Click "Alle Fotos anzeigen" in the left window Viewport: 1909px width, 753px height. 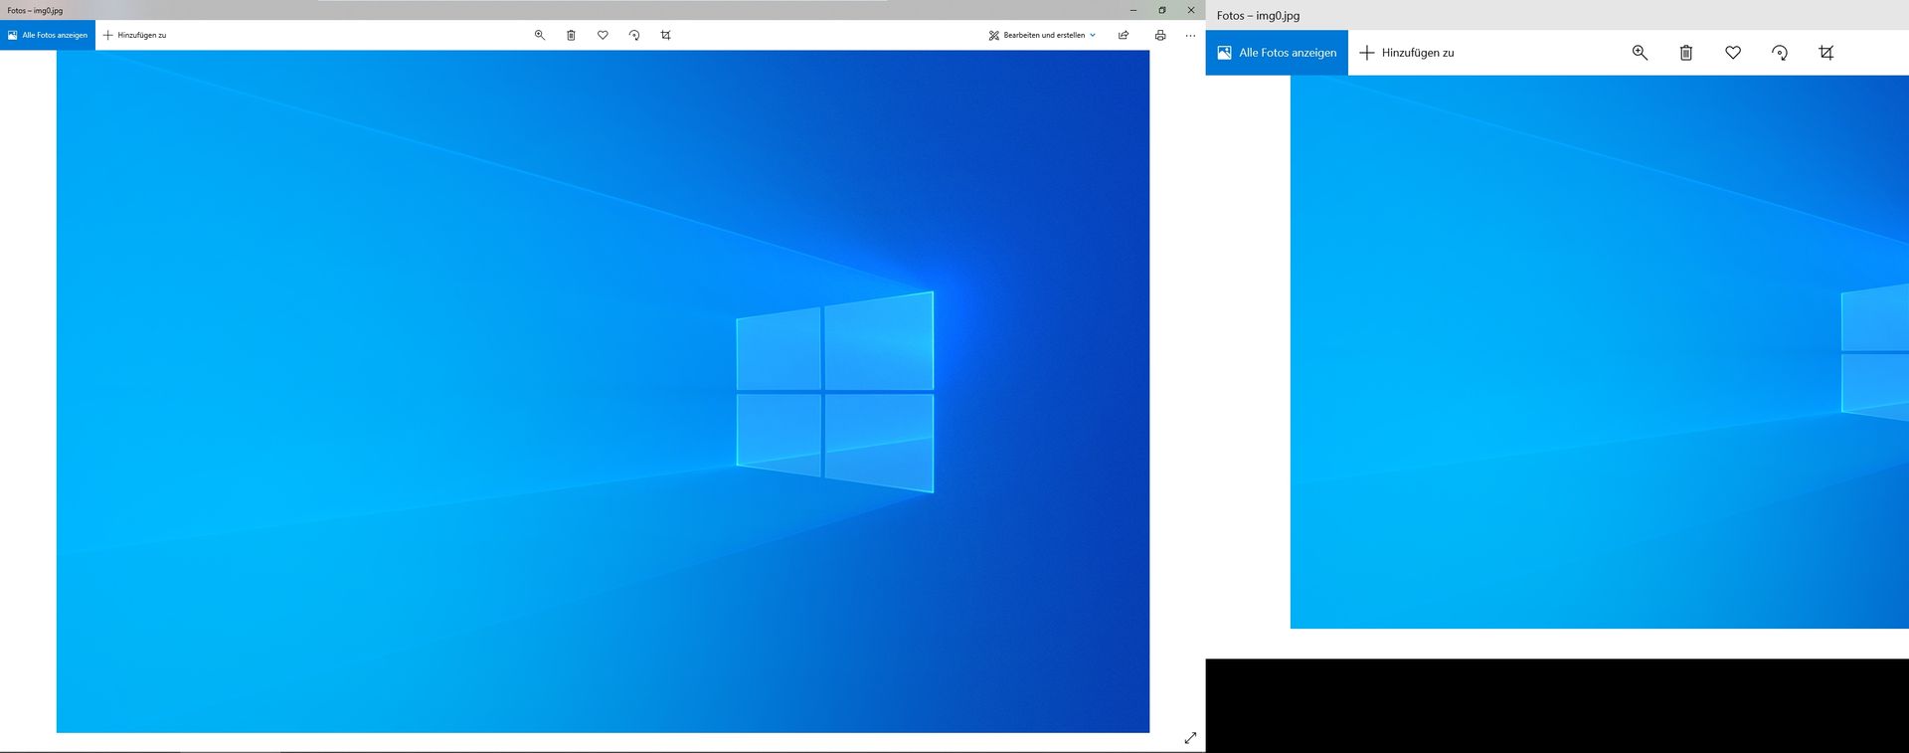(x=48, y=35)
